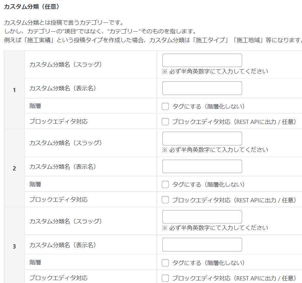Click the 半角英数字 hint text in section 2
Viewport: 302px width, 283px height.
click(x=215, y=150)
